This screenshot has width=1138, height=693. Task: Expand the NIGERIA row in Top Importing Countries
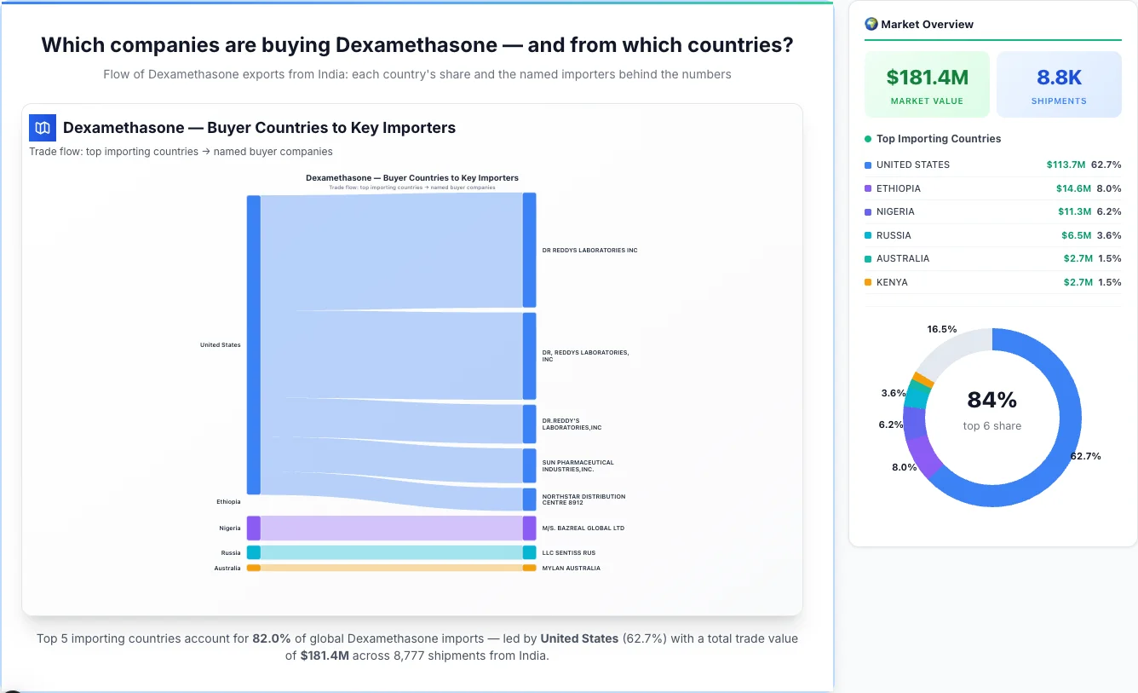click(x=992, y=211)
